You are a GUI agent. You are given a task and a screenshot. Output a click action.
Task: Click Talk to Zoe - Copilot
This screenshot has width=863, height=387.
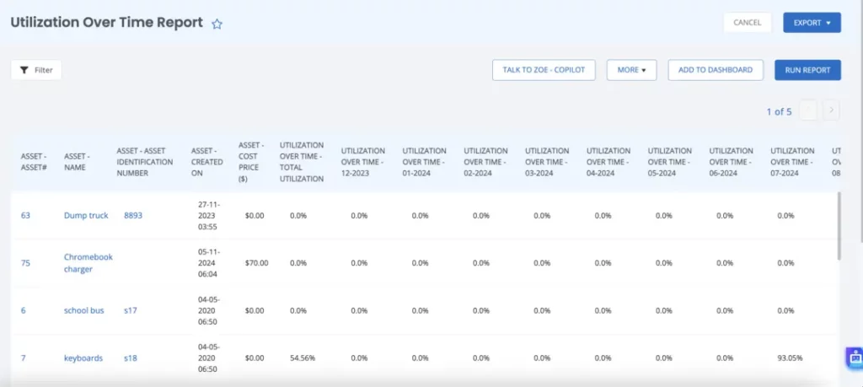(544, 70)
